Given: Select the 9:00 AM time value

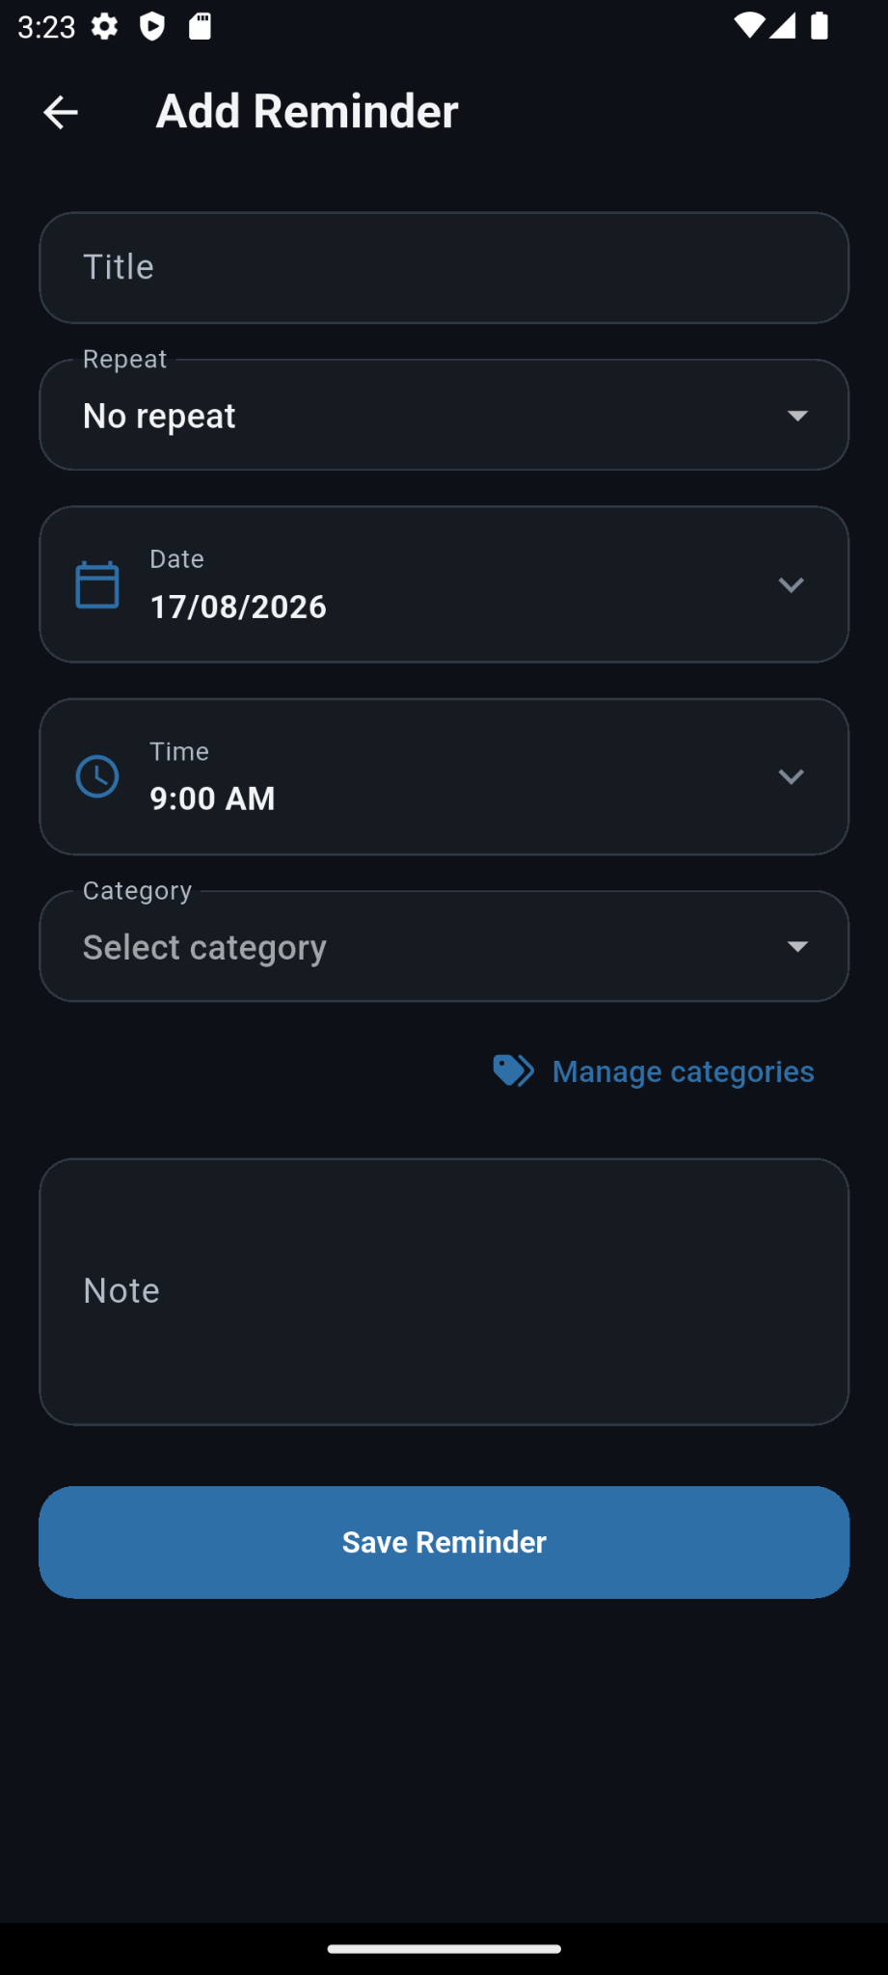Looking at the screenshot, I should [212, 798].
